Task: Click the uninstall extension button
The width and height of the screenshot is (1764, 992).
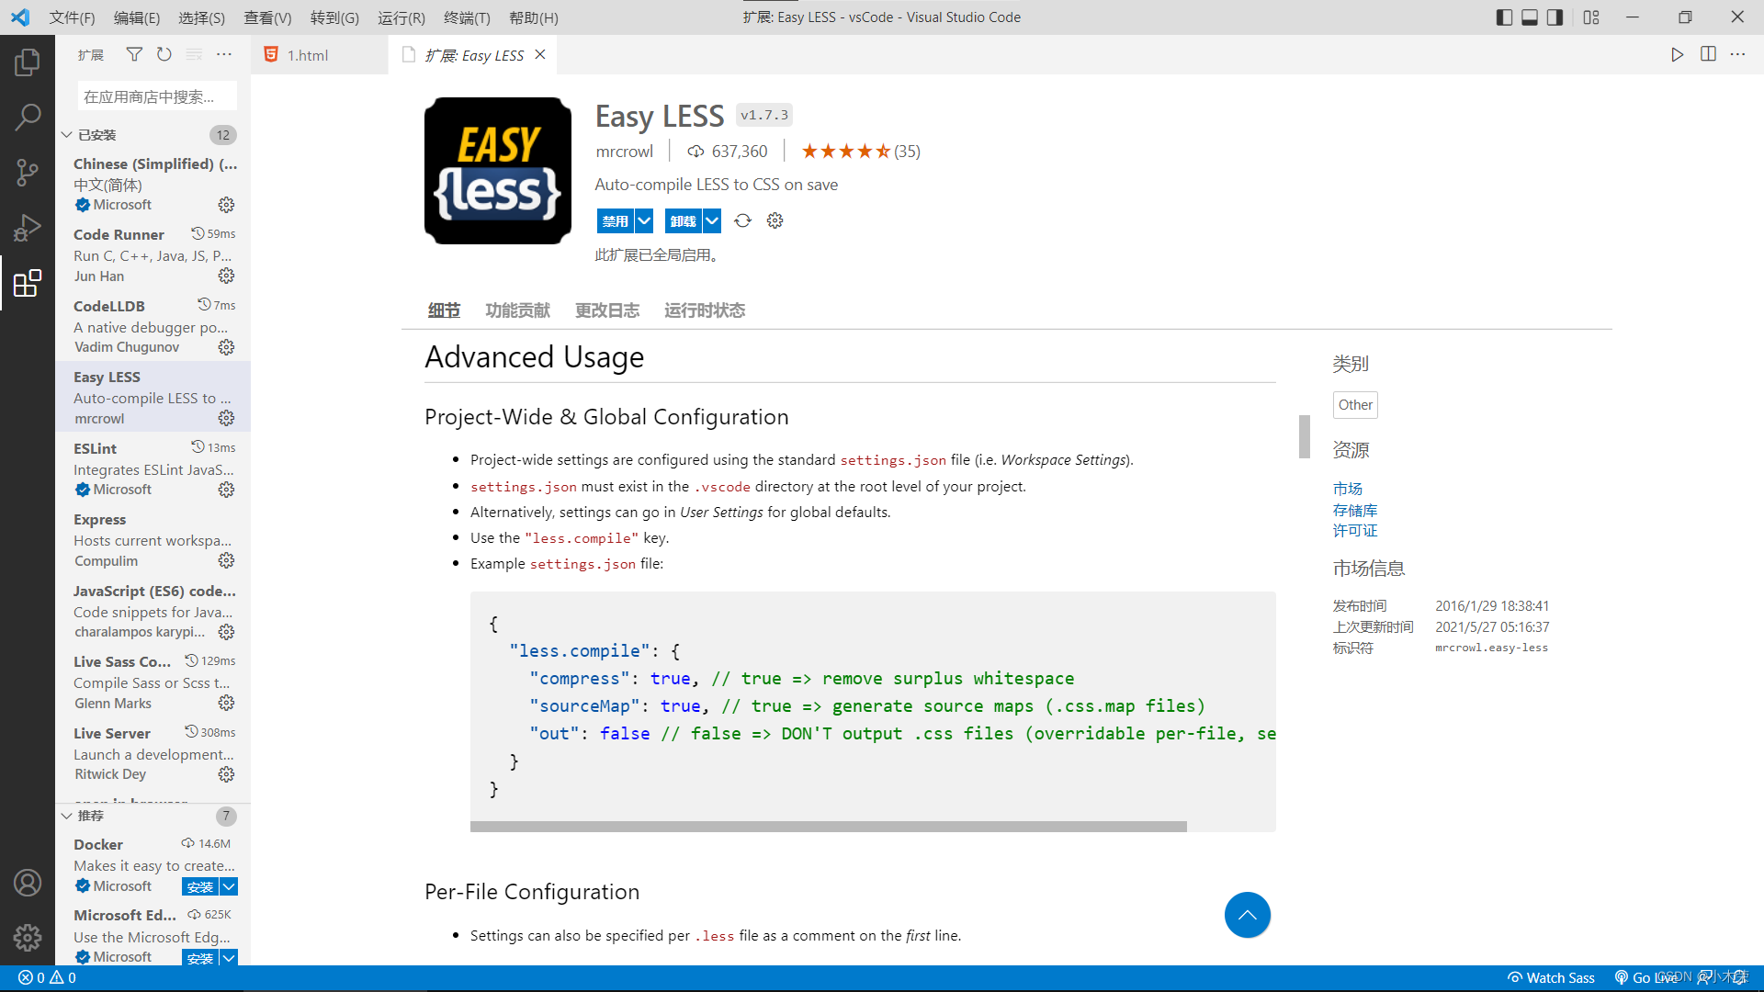Action: (683, 220)
